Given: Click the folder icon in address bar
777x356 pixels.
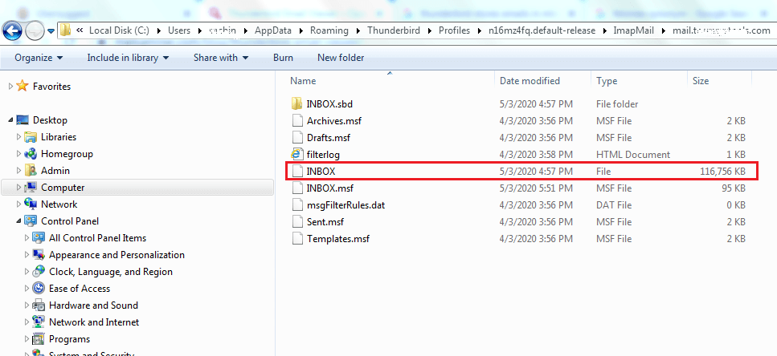Looking at the screenshot, I should pos(65,30).
